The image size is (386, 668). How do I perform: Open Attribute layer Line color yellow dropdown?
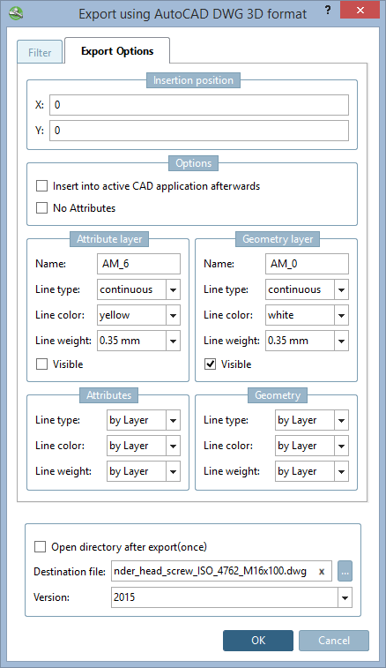point(138,315)
